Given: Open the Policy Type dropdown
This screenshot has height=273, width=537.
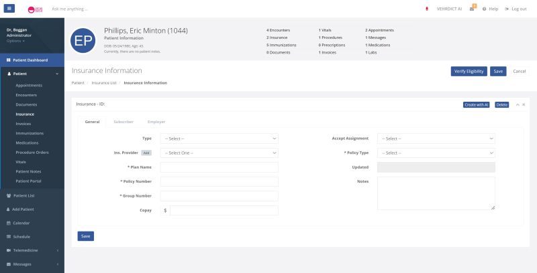Looking at the screenshot, I should pos(436,153).
